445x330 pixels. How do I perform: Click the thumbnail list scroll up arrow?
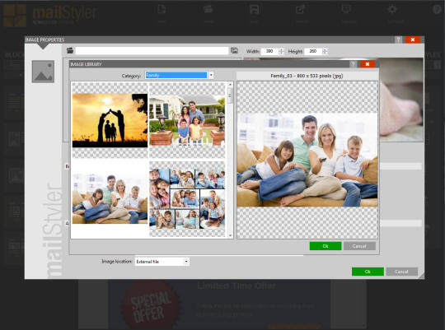tap(230, 85)
